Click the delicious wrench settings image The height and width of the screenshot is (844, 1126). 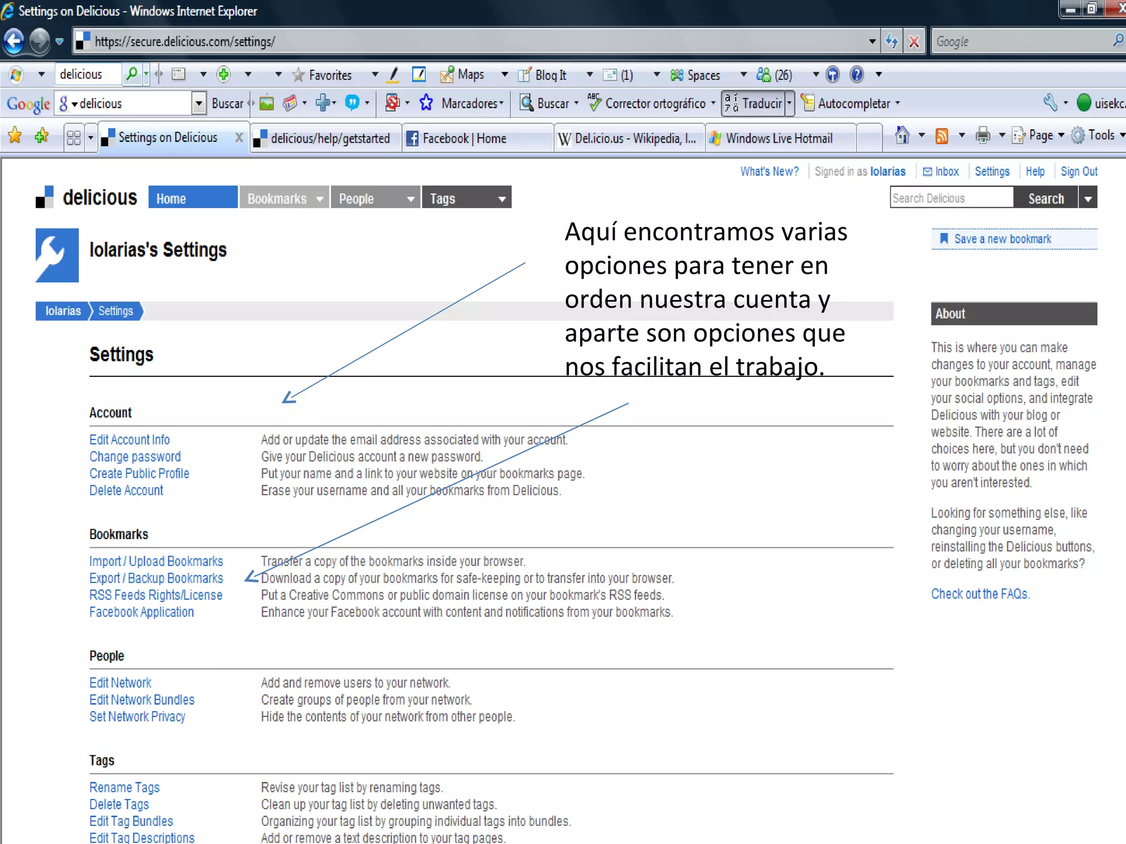click(57, 256)
